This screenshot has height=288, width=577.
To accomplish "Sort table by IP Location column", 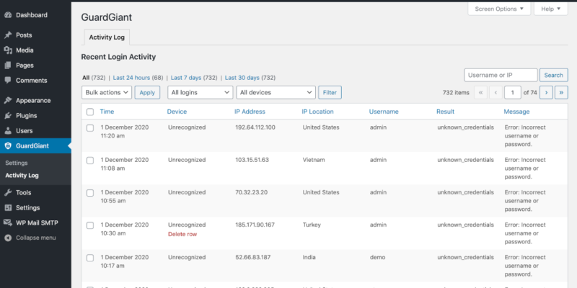I will click(x=317, y=112).
